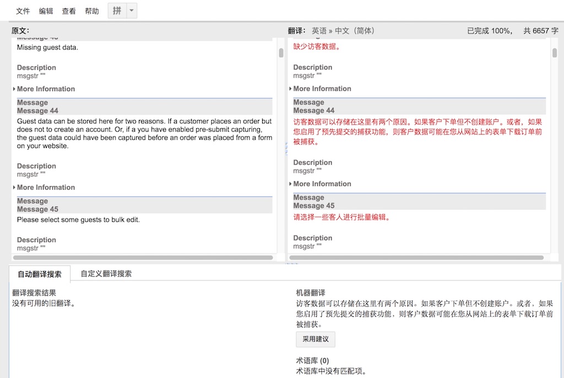This screenshot has height=378, width=564.
Task: Click the Chinese translation text of Message 44
Action: tap(417, 132)
